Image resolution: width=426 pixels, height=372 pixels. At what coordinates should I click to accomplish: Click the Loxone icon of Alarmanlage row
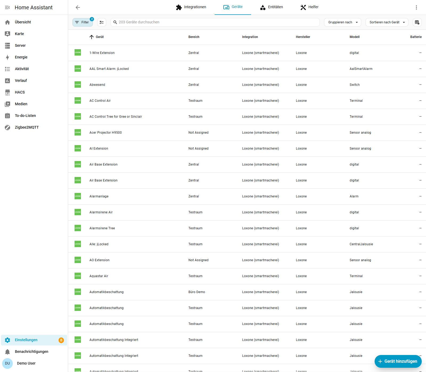point(78,196)
